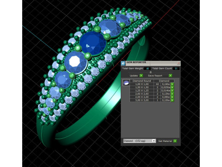This screenshot has width=222, height=167.
Task: Click the Set Material green arrow
Action: coord(175,141)
